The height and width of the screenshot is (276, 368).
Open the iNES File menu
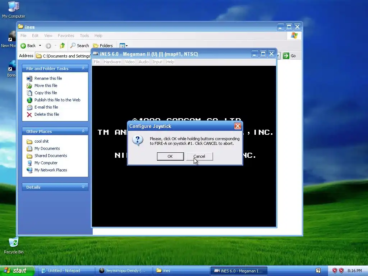[97, 62]
